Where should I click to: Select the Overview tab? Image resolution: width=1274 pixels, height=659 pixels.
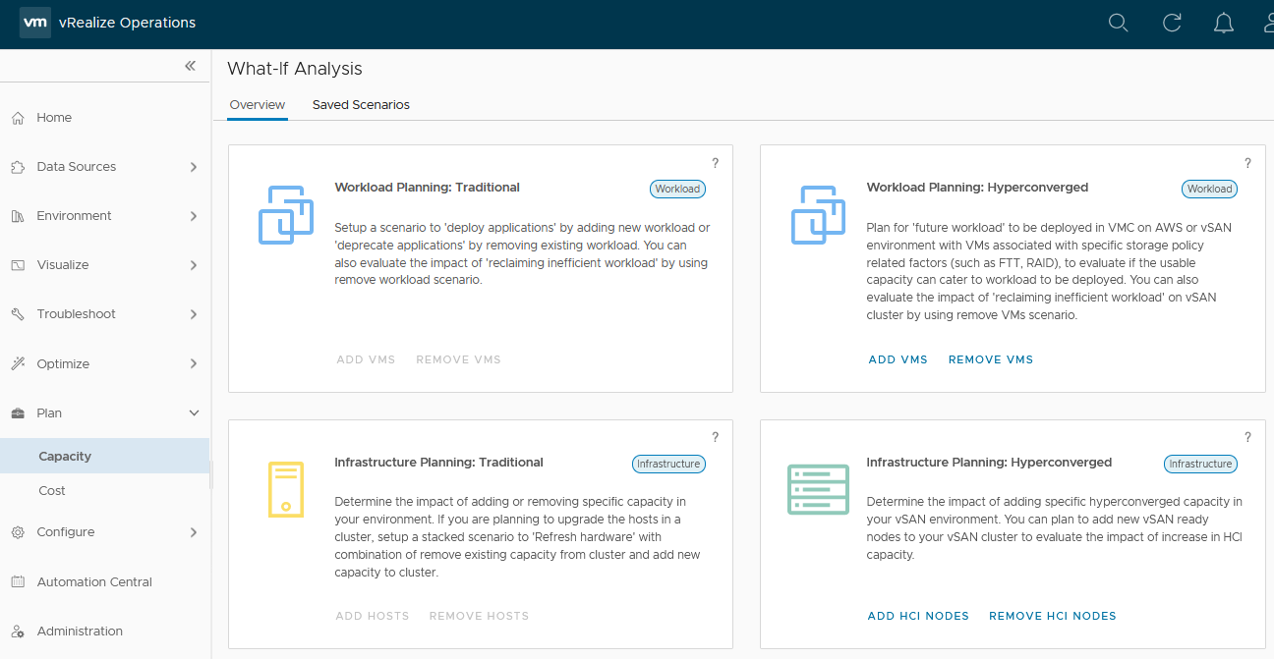tap(257, 105)
